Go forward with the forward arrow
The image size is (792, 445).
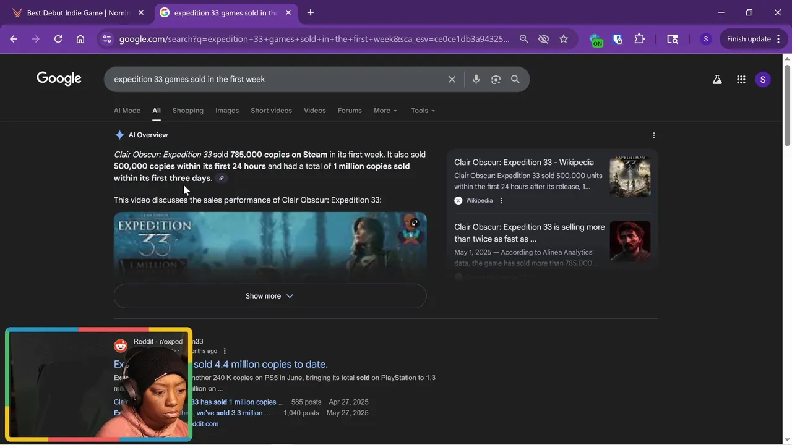36,39
